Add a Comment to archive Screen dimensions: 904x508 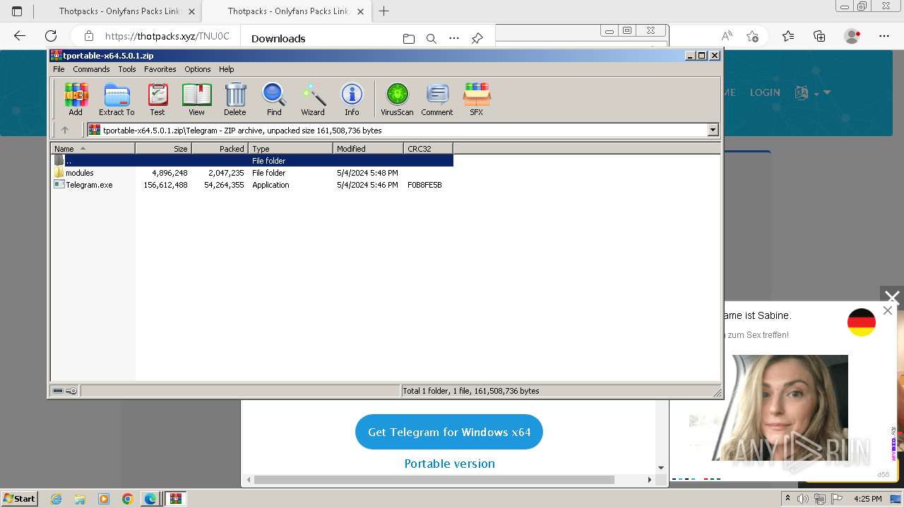click(437, 99)
